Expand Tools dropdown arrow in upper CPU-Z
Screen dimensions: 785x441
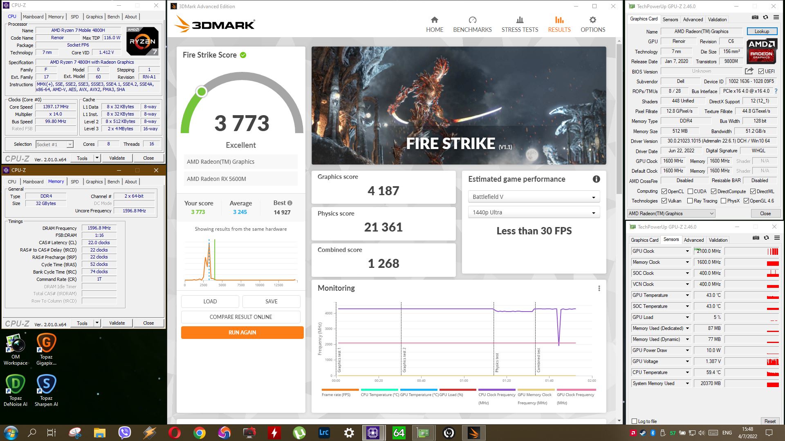coord(97,158)
